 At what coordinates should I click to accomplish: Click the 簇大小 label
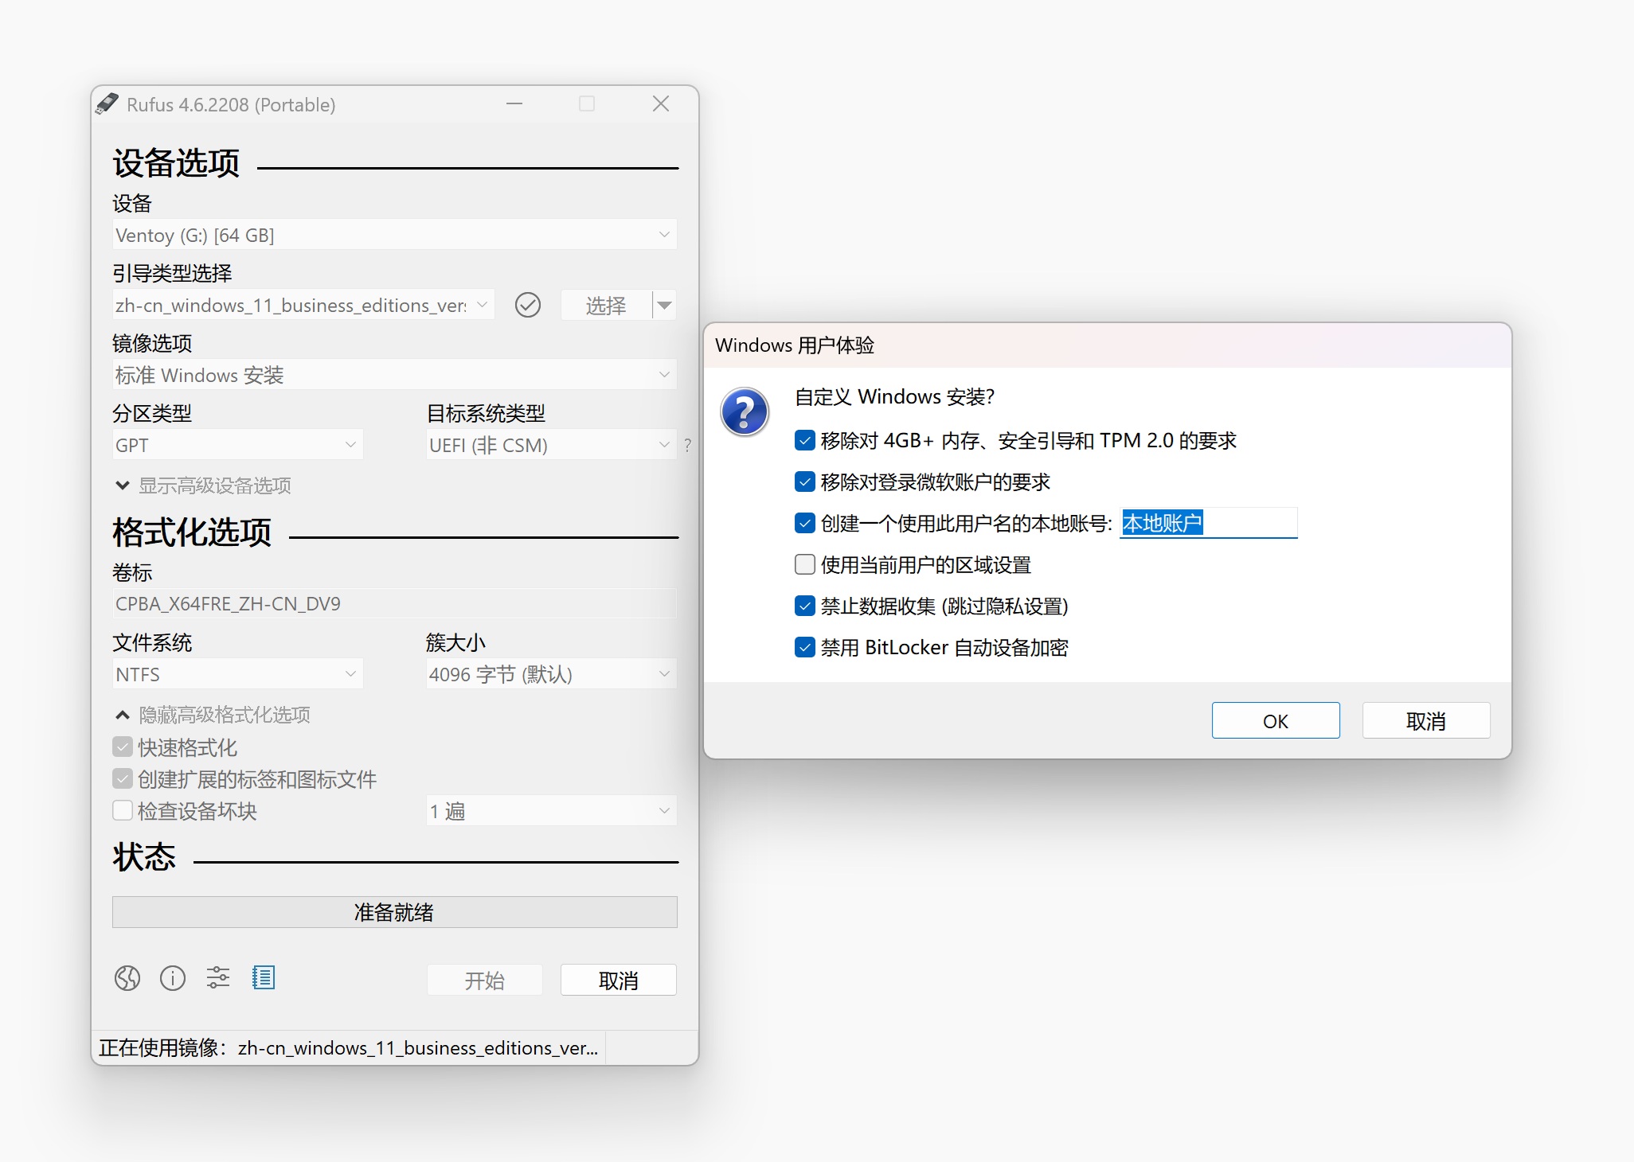[x=455, y=643]
